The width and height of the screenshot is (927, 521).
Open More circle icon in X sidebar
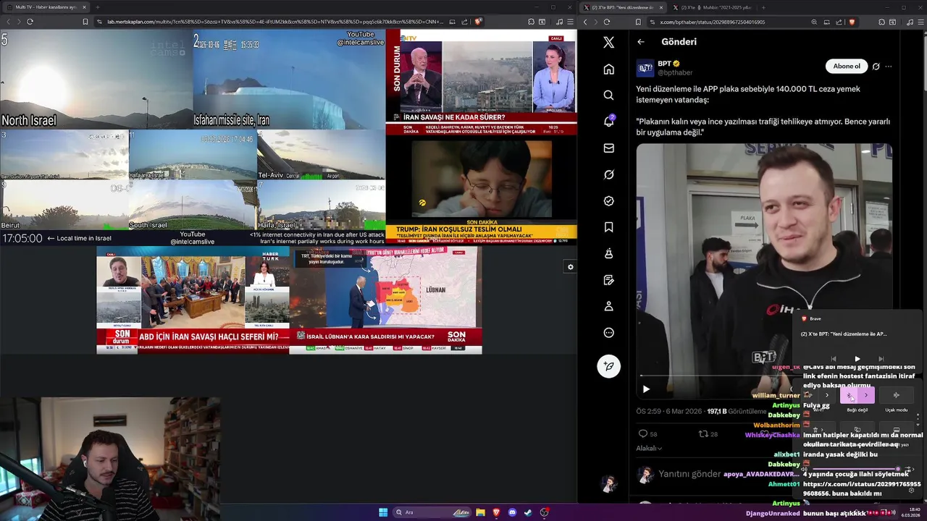coord(608,333)
